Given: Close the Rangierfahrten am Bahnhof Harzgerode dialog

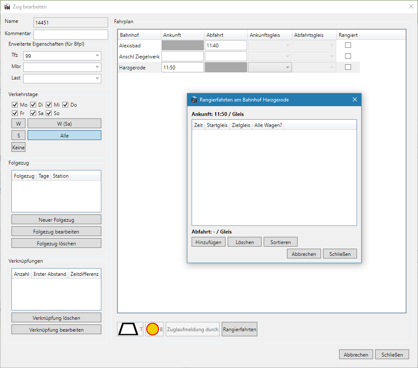Looking at the screenshot, I should [x=354, y=99].
